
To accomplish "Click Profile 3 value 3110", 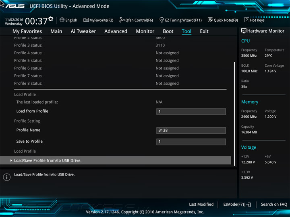I will [x=160, y=45].
